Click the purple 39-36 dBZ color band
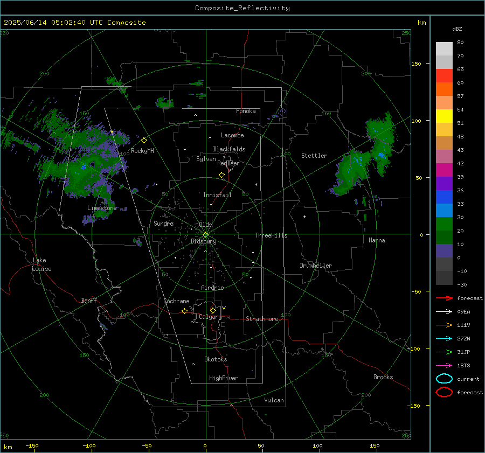Viewport: 485px width, 453px height. (444, 184)
